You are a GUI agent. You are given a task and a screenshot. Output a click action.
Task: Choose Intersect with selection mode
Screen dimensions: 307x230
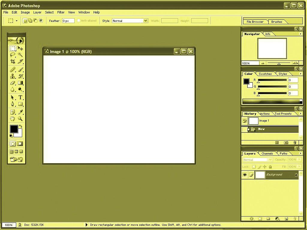(41, 21)
